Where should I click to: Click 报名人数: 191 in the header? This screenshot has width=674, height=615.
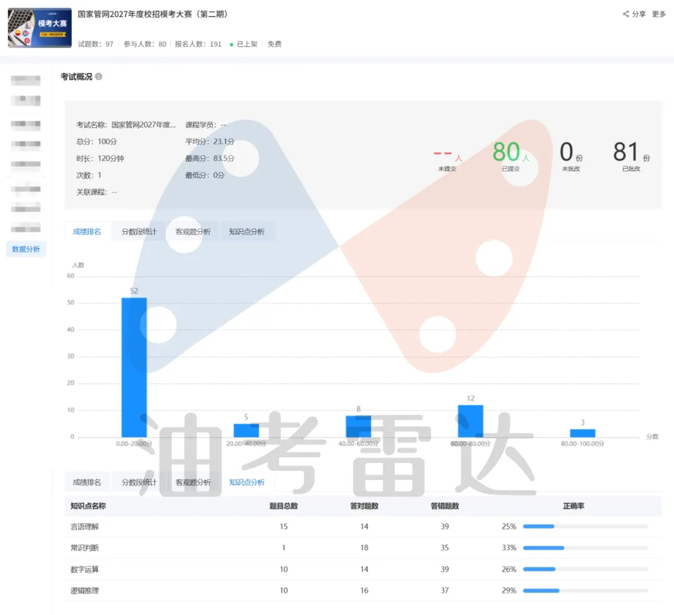[198, 44]
